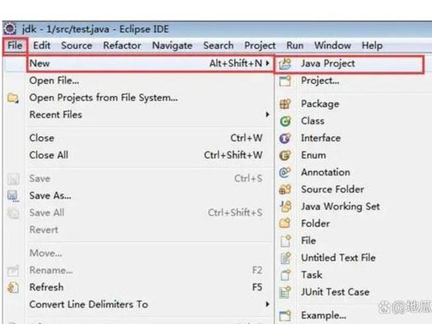Choose Package from New submenu
This screenshot has width=432, height=324.
354,104
